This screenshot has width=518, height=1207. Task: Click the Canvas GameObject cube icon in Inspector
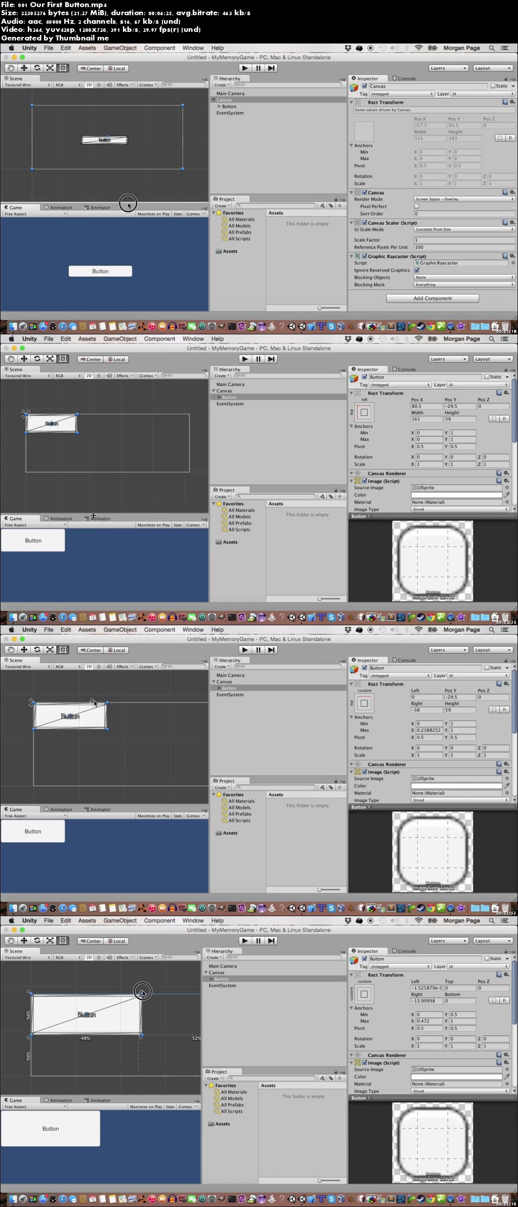pos(354,88)
